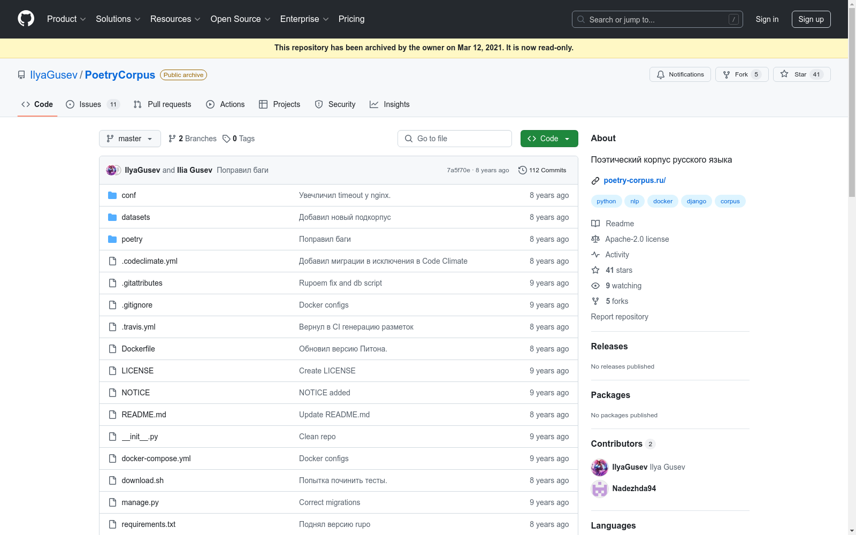
Task: Open the Security tab
Action: (x=335, y=104)
